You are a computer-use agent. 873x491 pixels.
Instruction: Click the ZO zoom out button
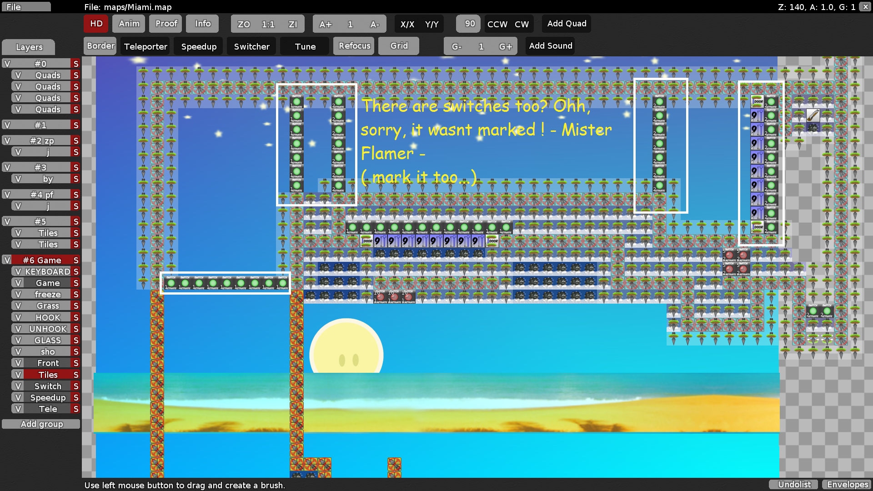244,24
